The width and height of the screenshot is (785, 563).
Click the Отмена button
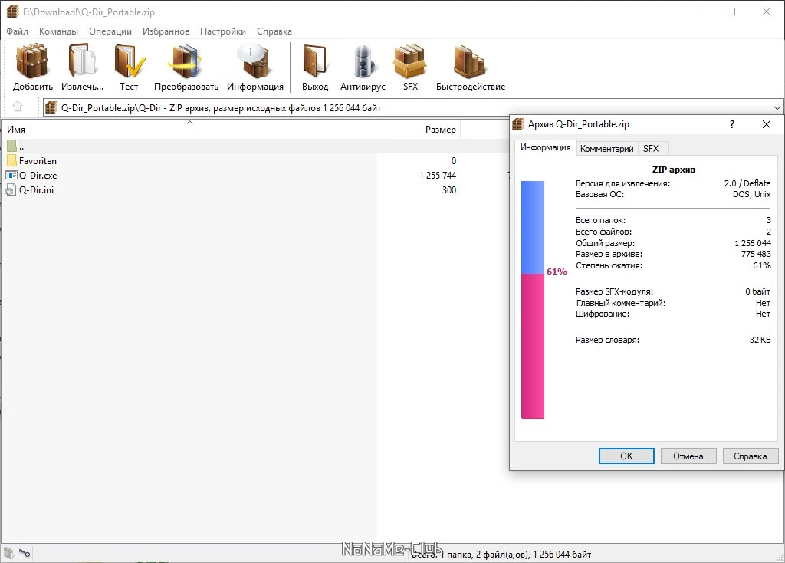(x=688, y=456)
